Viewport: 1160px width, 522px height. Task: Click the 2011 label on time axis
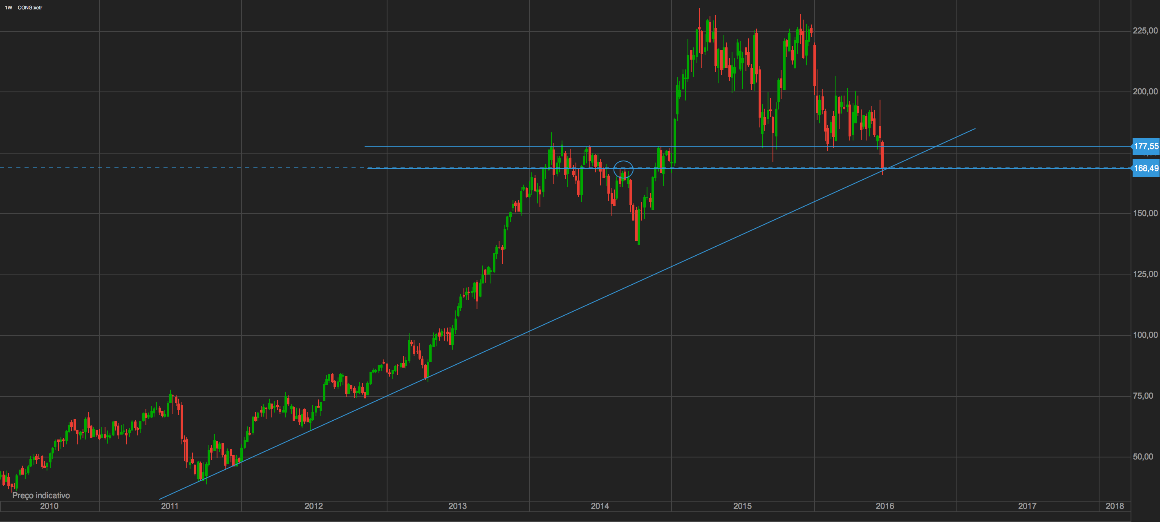click(x=170, y=506)
